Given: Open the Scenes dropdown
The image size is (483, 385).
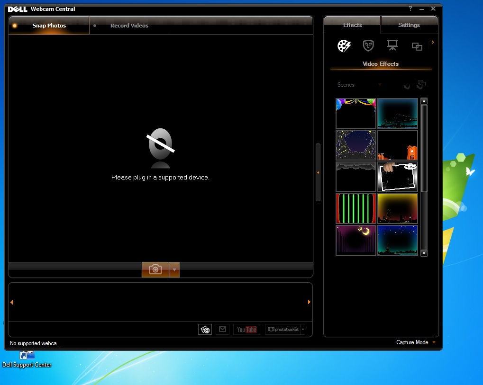Looking at the screenshot, I should click(359, 85).
